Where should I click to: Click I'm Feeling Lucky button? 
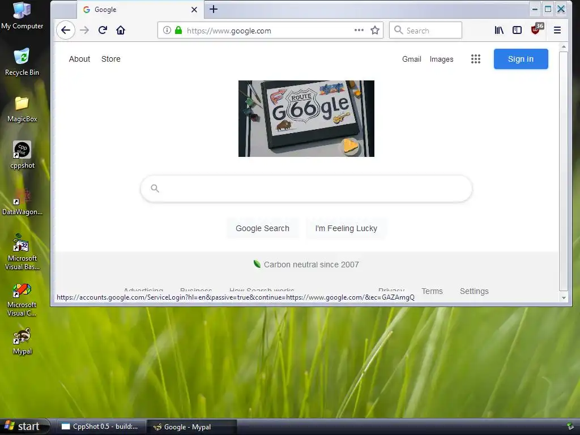[x=346, y=228]
